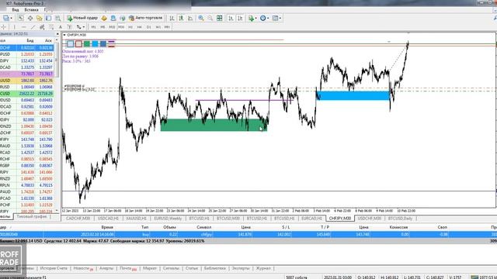
Task: Select the Text Label tool
Action: point(69,27)
